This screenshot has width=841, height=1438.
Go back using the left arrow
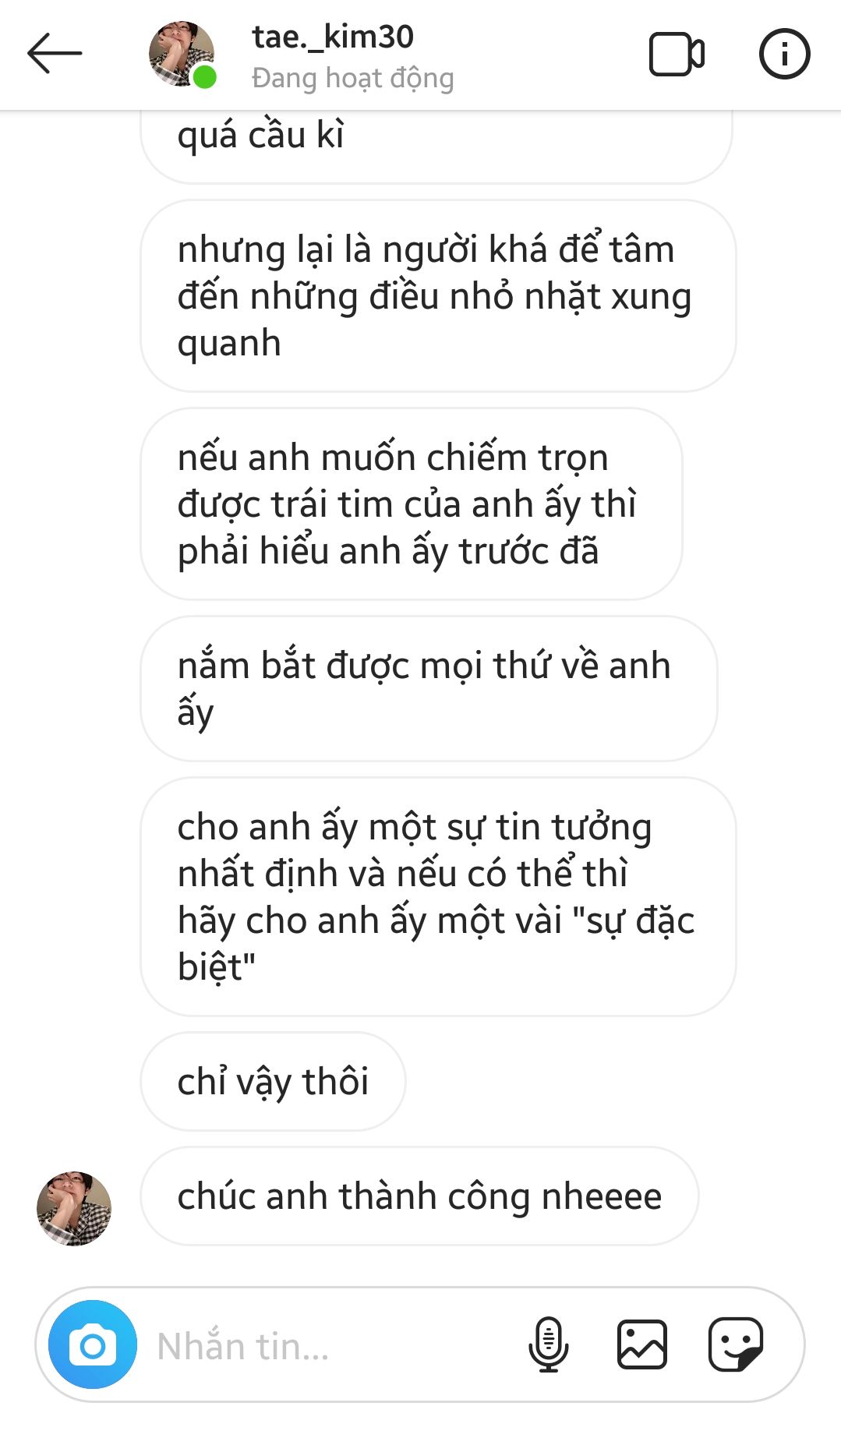point(55,53)
